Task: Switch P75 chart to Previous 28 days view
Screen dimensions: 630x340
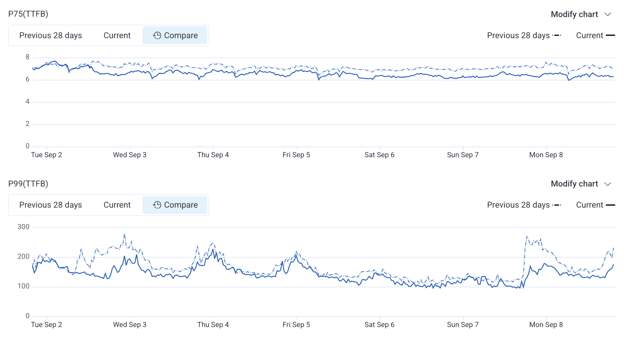Action: (51, 36)
